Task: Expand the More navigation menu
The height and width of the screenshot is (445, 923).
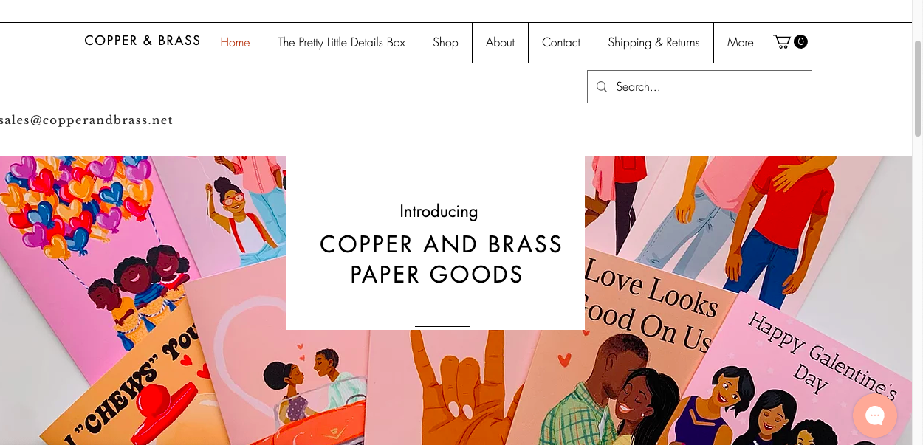Action: 740,43
